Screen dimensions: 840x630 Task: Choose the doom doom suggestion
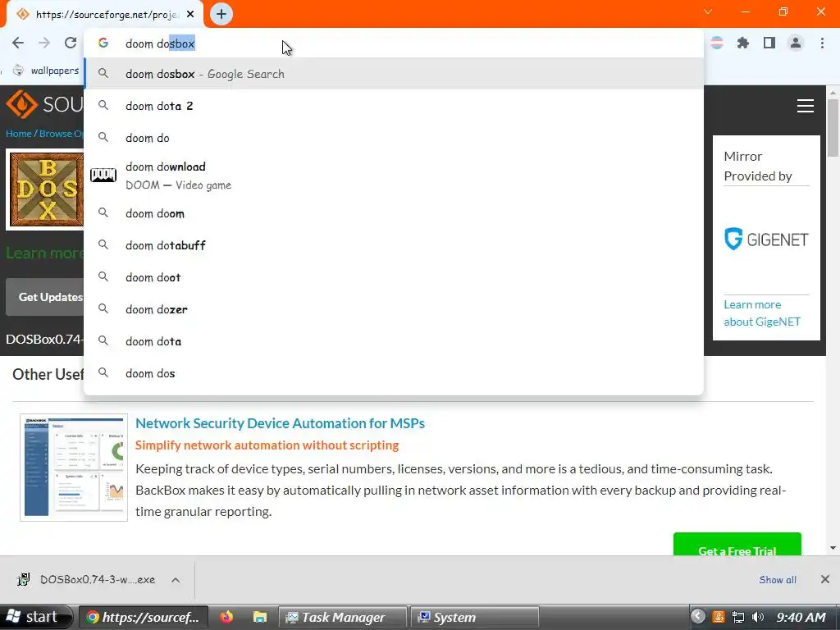coord(394,213)
